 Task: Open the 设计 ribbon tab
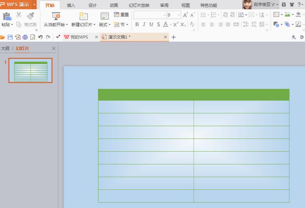[92, 5]
